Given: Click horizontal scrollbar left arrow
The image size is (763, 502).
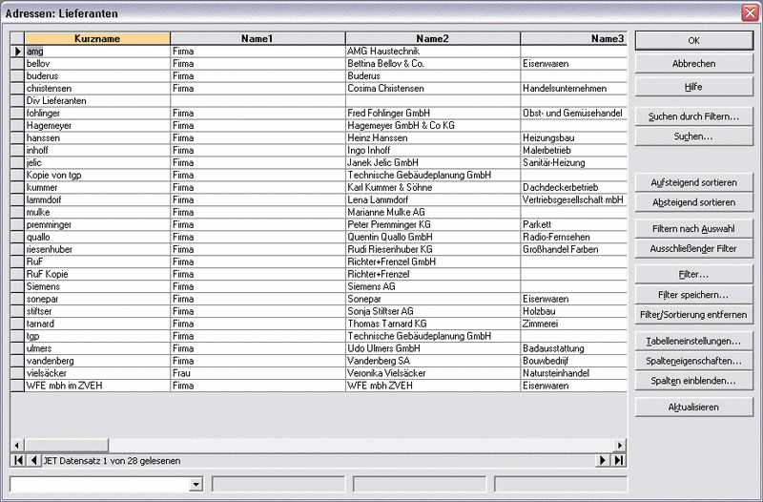Looking at the screenshot, I should click(17, 445).
